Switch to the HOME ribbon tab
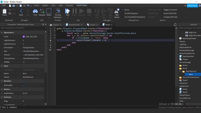 (x=36, y=6)
